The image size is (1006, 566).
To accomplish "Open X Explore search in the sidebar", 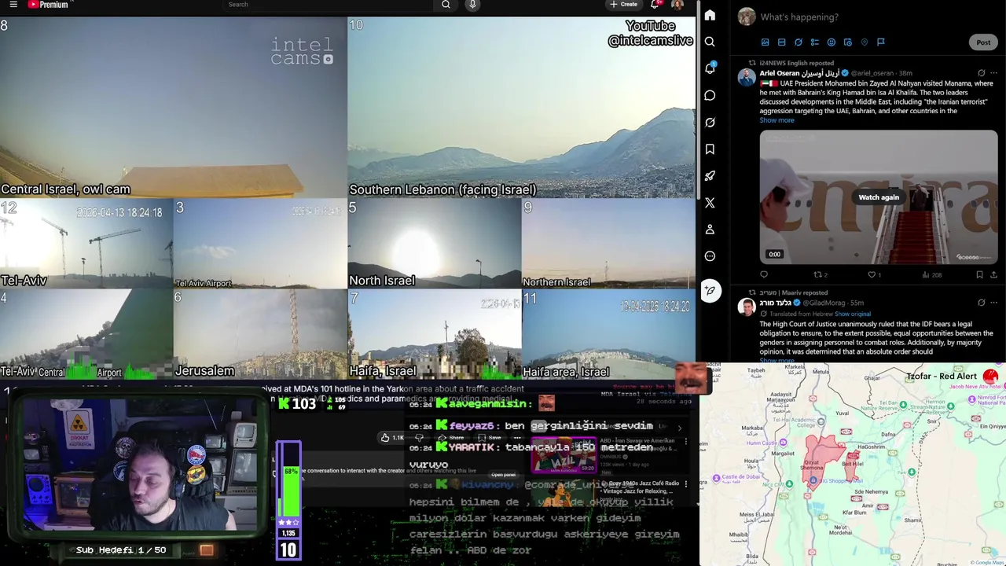I will coord(710,42).
